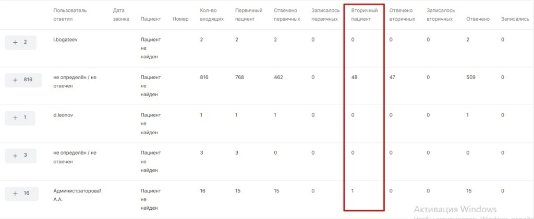This screenshot has height=219, width=534.
Task: Select 'Отвечено вторичных' column header
Action: [x=402, y=15]
